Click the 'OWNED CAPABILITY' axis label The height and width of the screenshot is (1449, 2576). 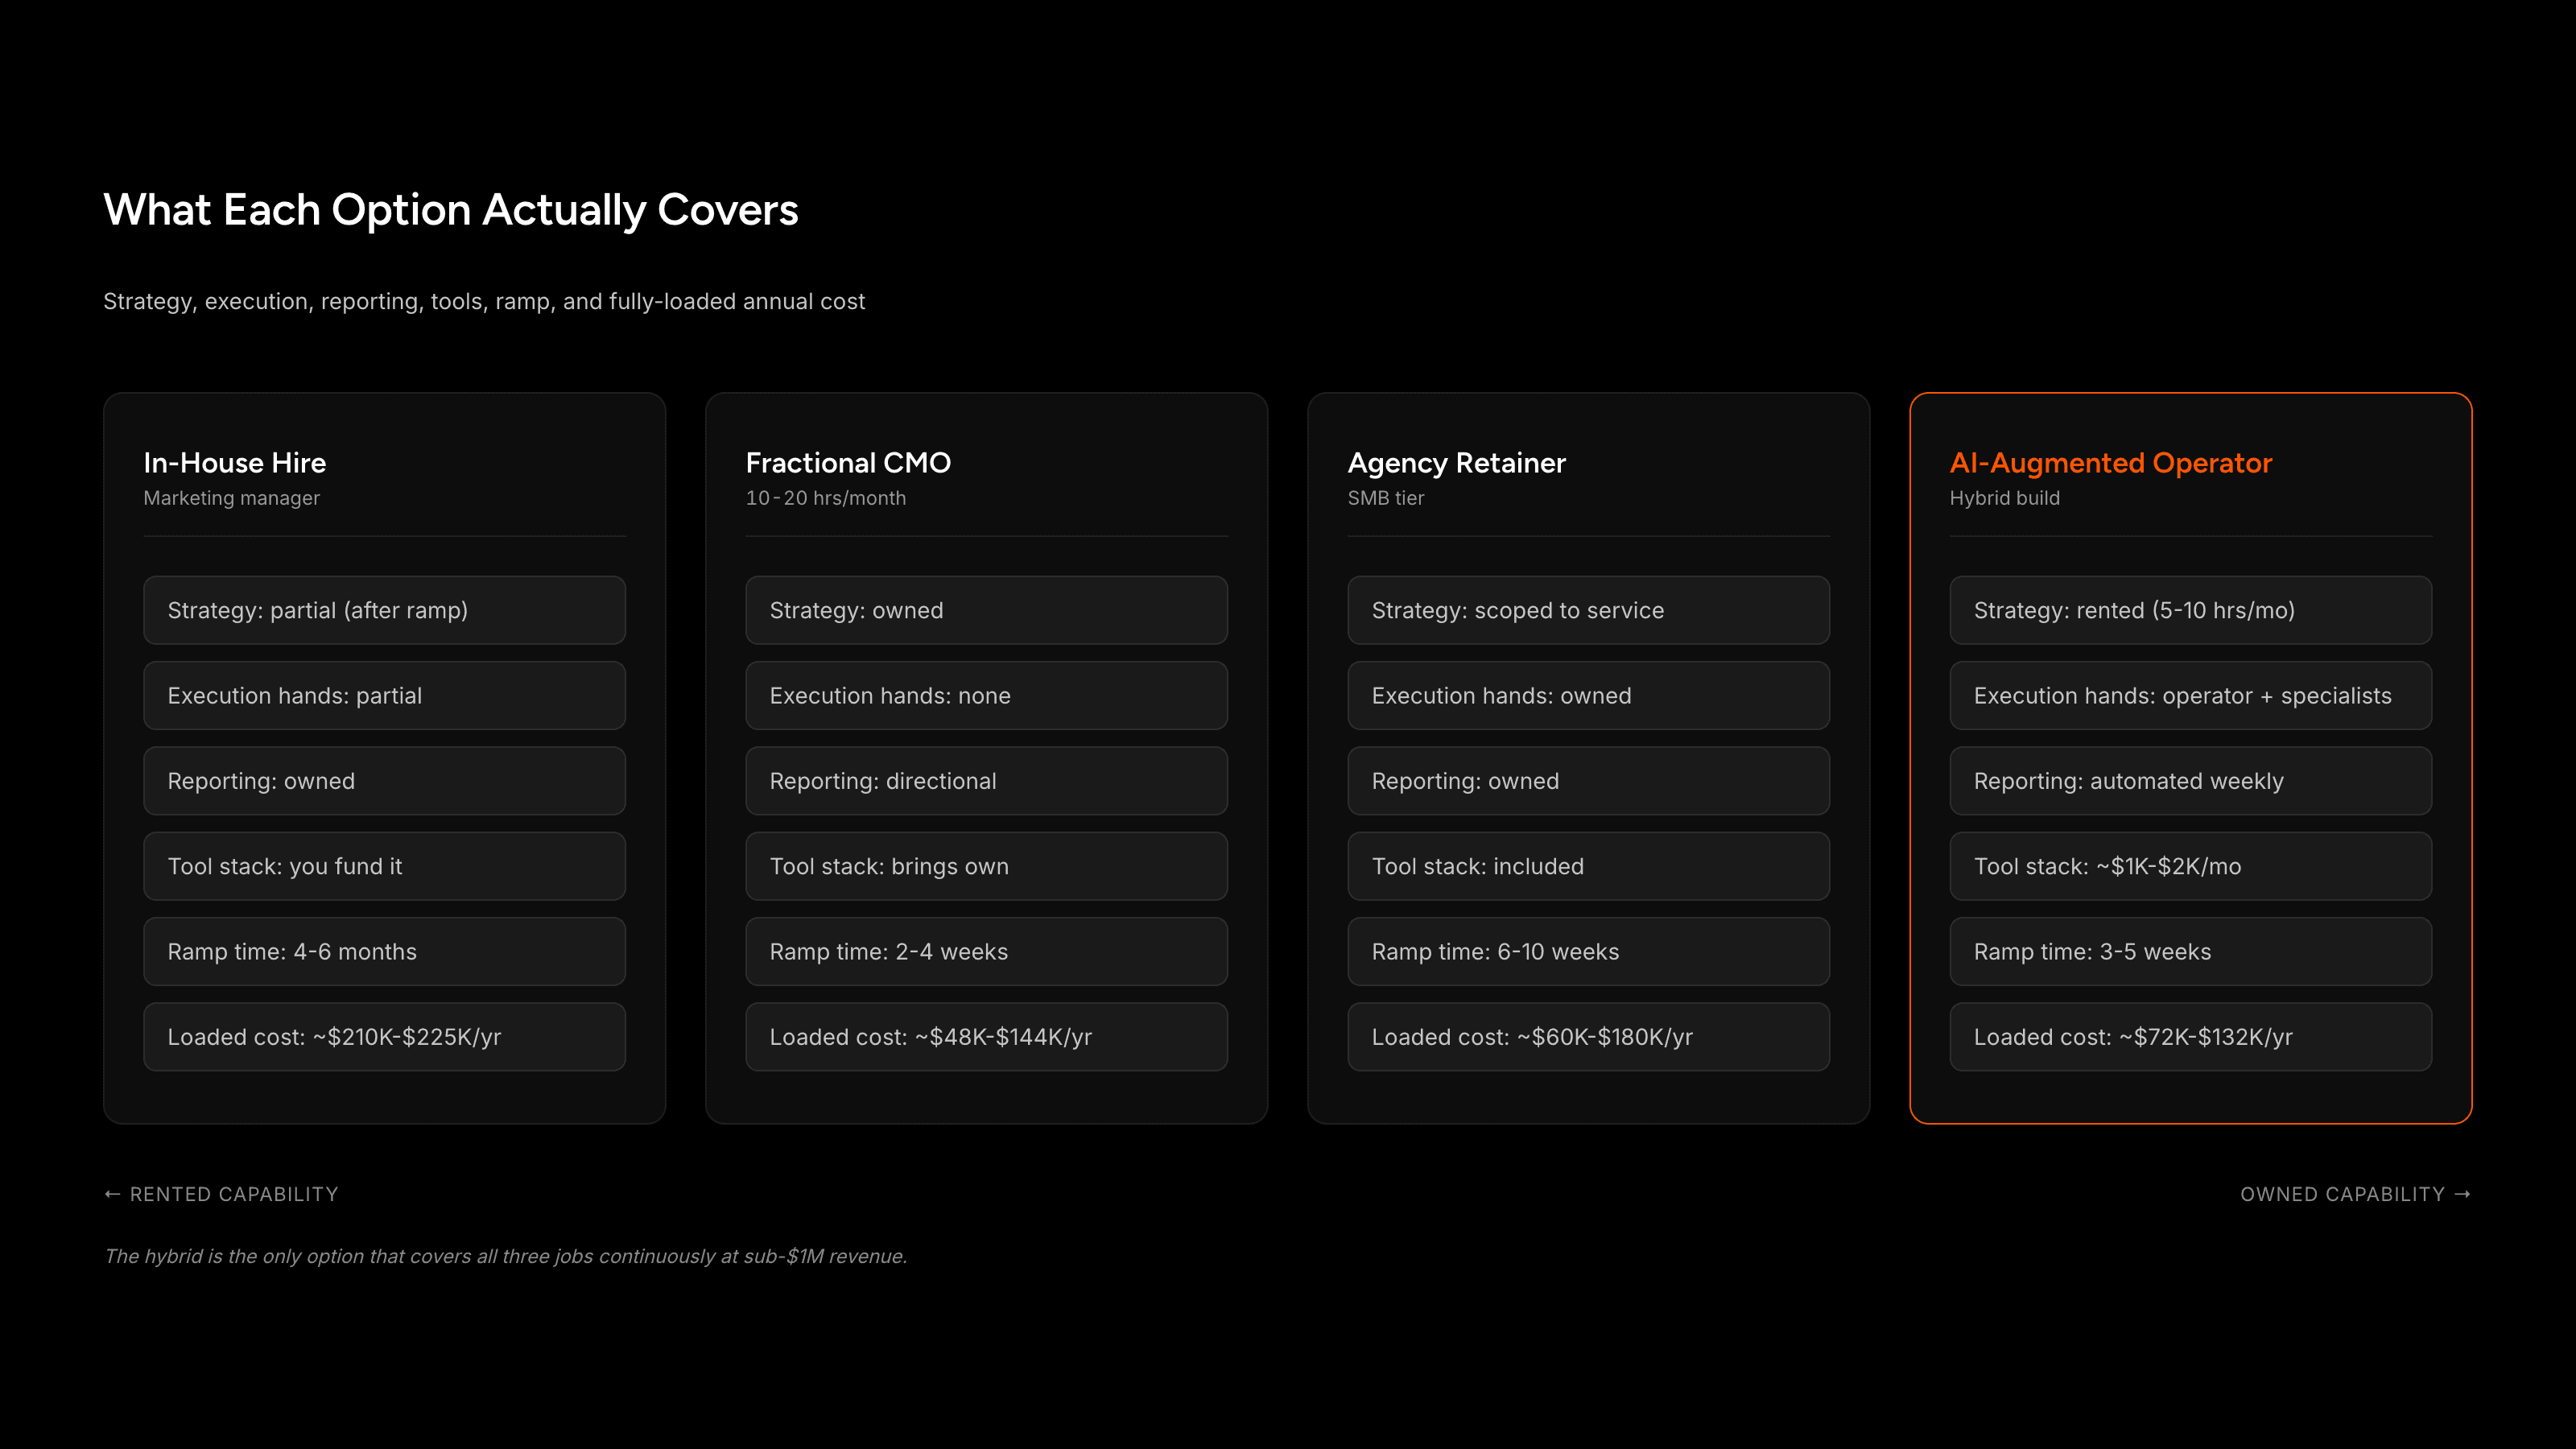click(x=2355, y=1194)
